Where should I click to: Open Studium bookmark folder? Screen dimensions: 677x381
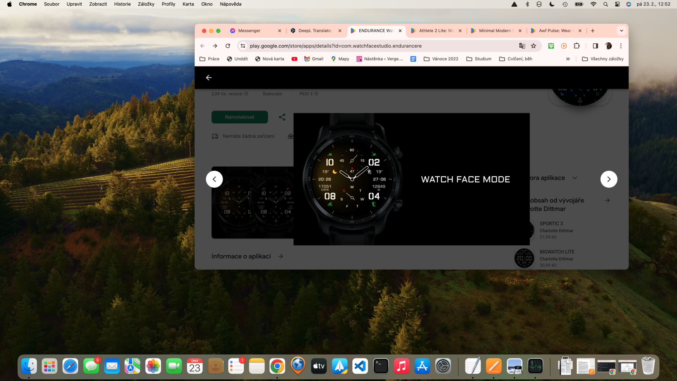[x=479, y=59]
